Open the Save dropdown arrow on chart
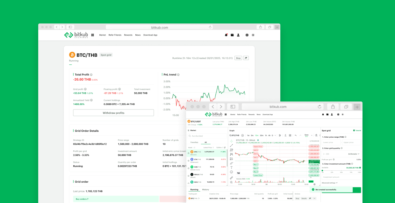Image resolution: width=395 pixels, height=203 pixels. [312, 135]
